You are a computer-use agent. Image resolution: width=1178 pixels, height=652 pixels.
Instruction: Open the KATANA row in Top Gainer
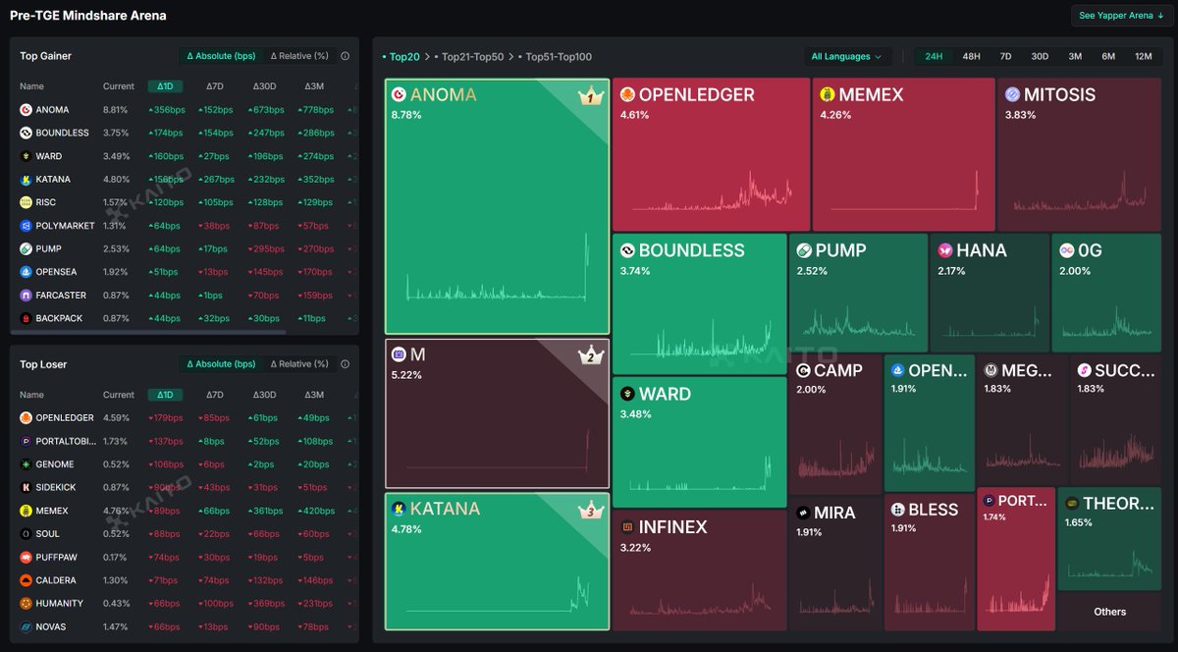pyautogui.click(x=185, y=180)
